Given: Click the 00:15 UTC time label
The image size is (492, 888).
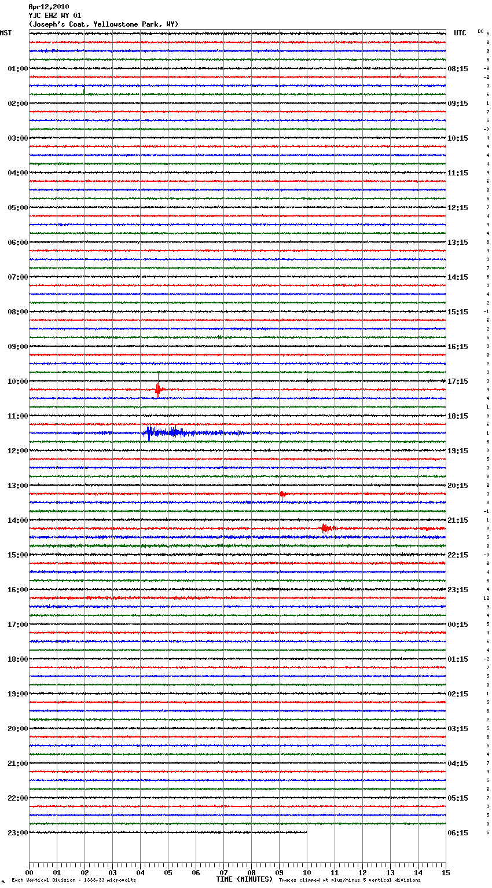Looking at the screenshot, I should 458,625.
